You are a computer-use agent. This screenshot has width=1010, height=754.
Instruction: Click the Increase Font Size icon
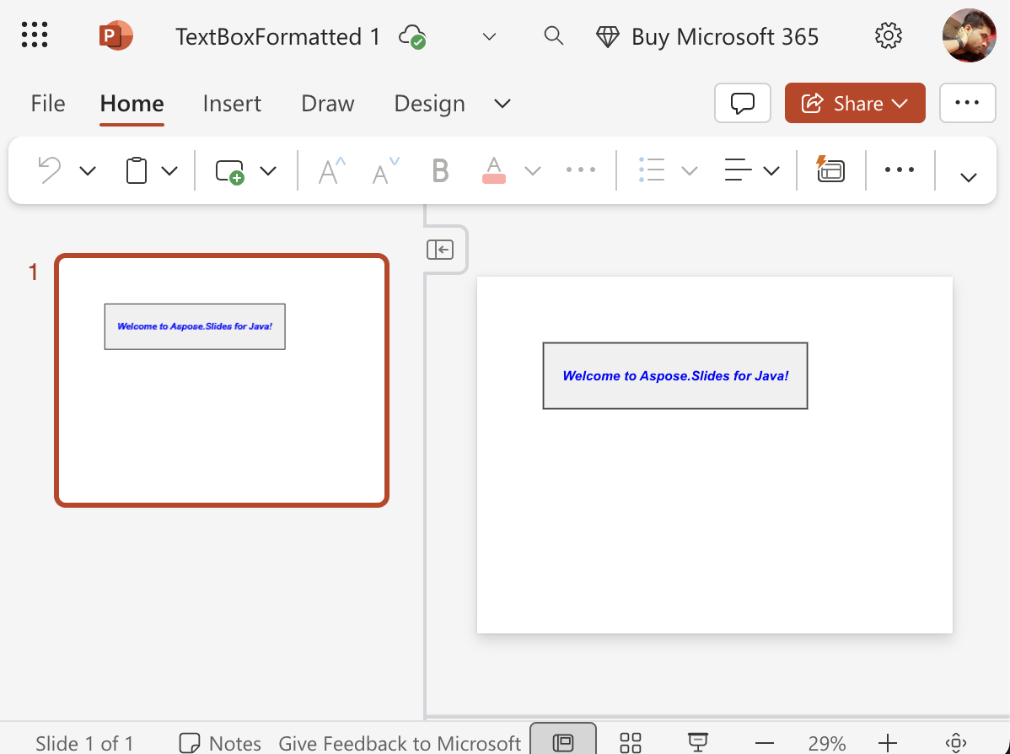(x=332, y=171)
